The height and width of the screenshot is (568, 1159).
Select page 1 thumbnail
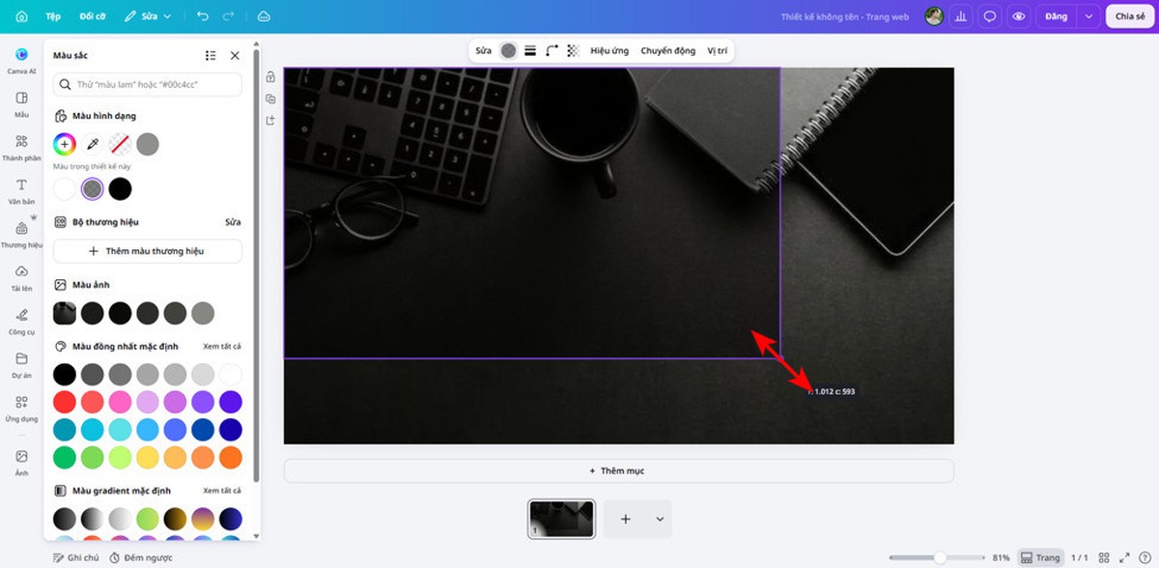562,519
